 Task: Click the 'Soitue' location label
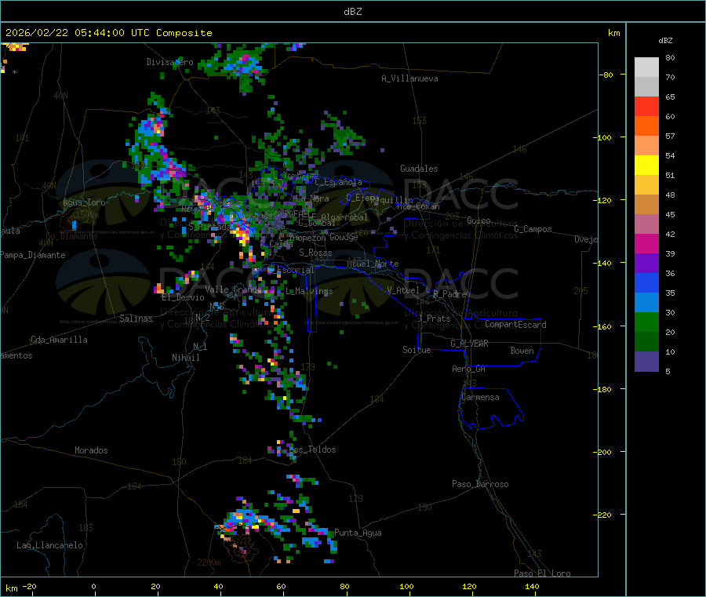coord(417,350)
